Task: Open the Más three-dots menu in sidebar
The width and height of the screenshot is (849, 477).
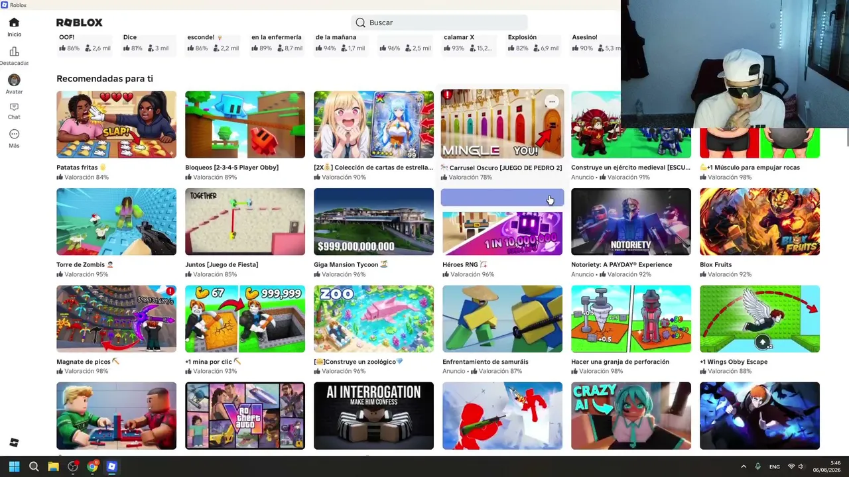Action: coord(14,134)
